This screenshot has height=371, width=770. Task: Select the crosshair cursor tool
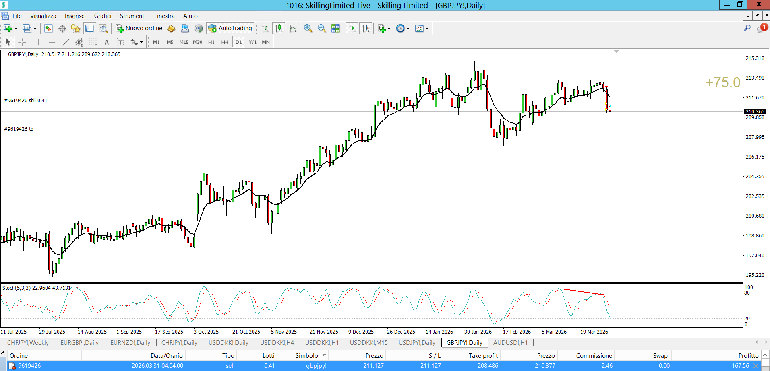pos(22,42)
